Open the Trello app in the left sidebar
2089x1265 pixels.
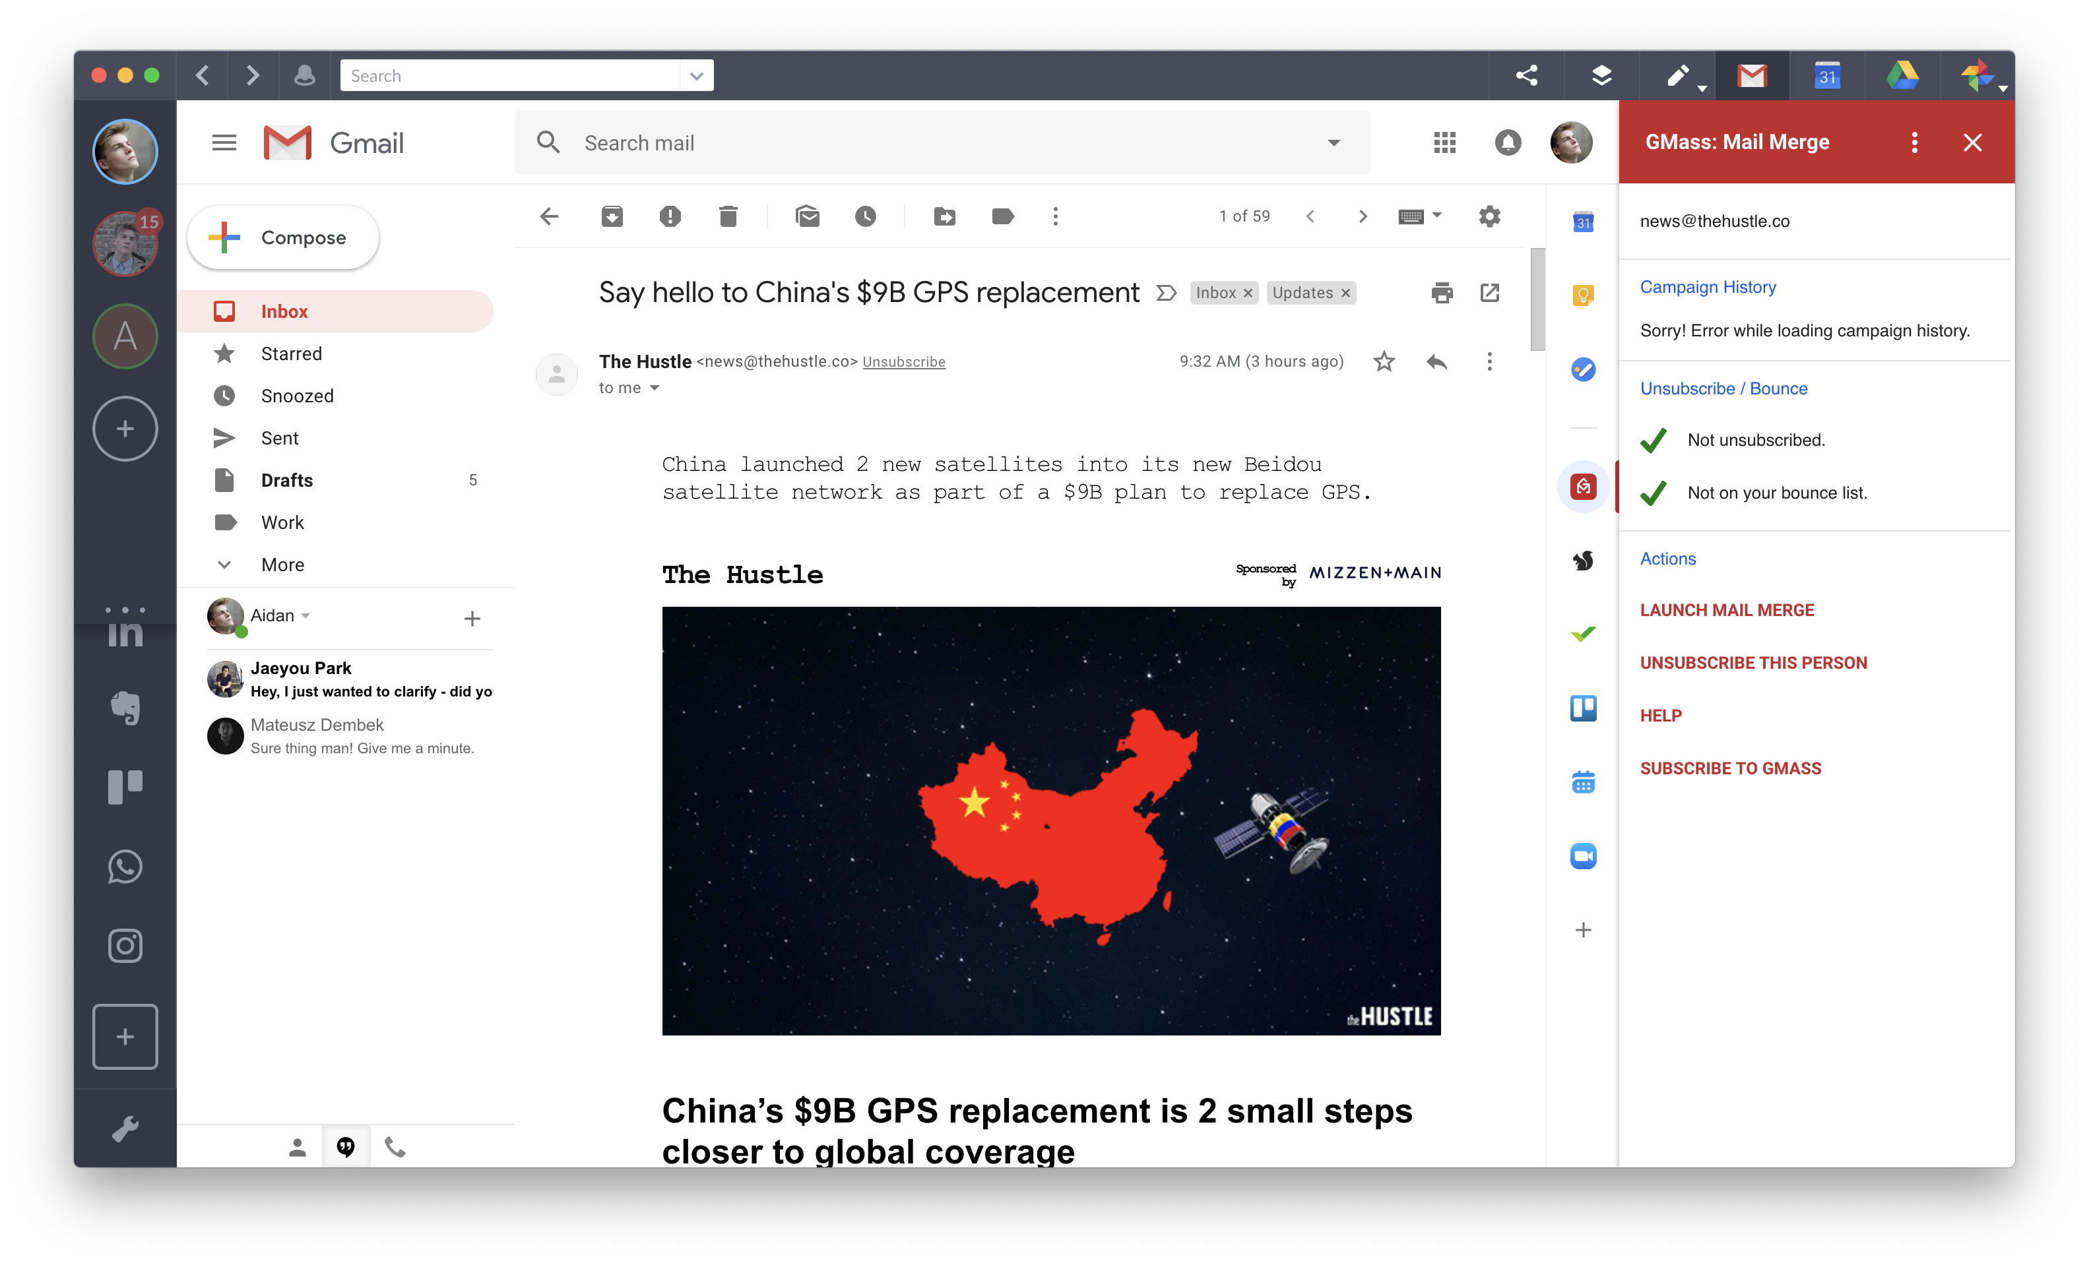125,787
